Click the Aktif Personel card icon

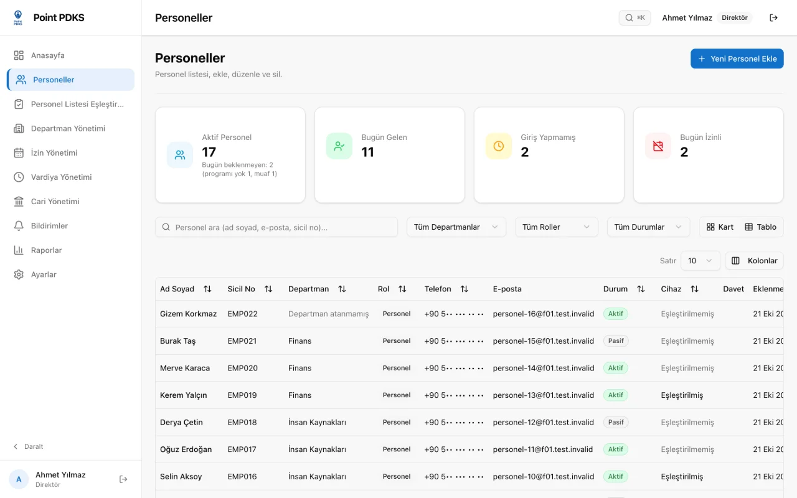point(180,155)
